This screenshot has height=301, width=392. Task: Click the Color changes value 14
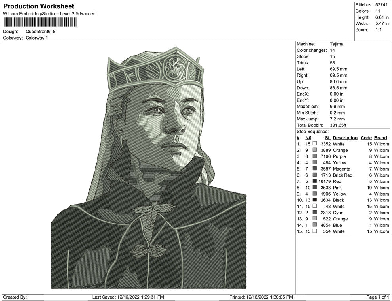pyautogui.click(x=332, y=51)
